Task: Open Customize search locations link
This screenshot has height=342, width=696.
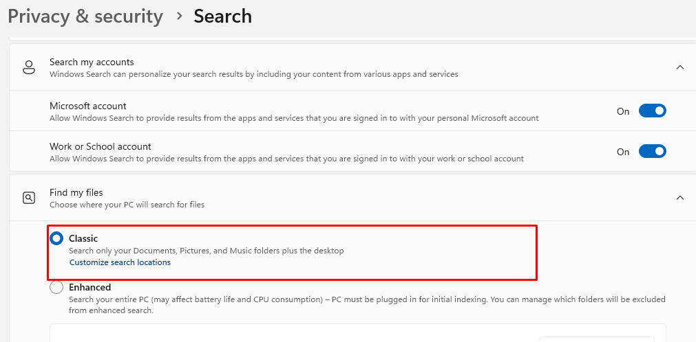Action: (x=120, y=262)
